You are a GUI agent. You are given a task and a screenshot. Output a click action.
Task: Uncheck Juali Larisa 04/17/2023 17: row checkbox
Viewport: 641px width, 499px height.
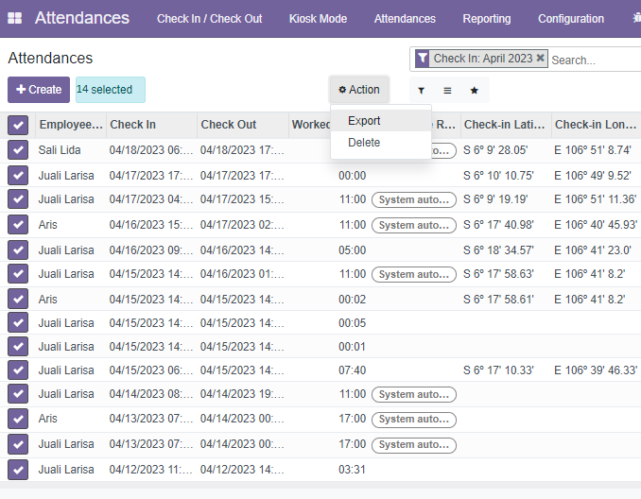18,176
